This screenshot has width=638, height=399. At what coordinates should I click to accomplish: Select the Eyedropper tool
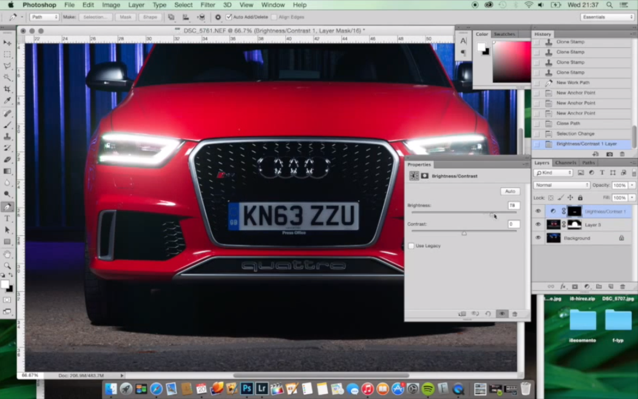[7, 101]
